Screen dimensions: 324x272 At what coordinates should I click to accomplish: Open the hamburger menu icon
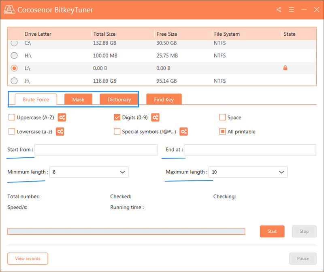291,9
